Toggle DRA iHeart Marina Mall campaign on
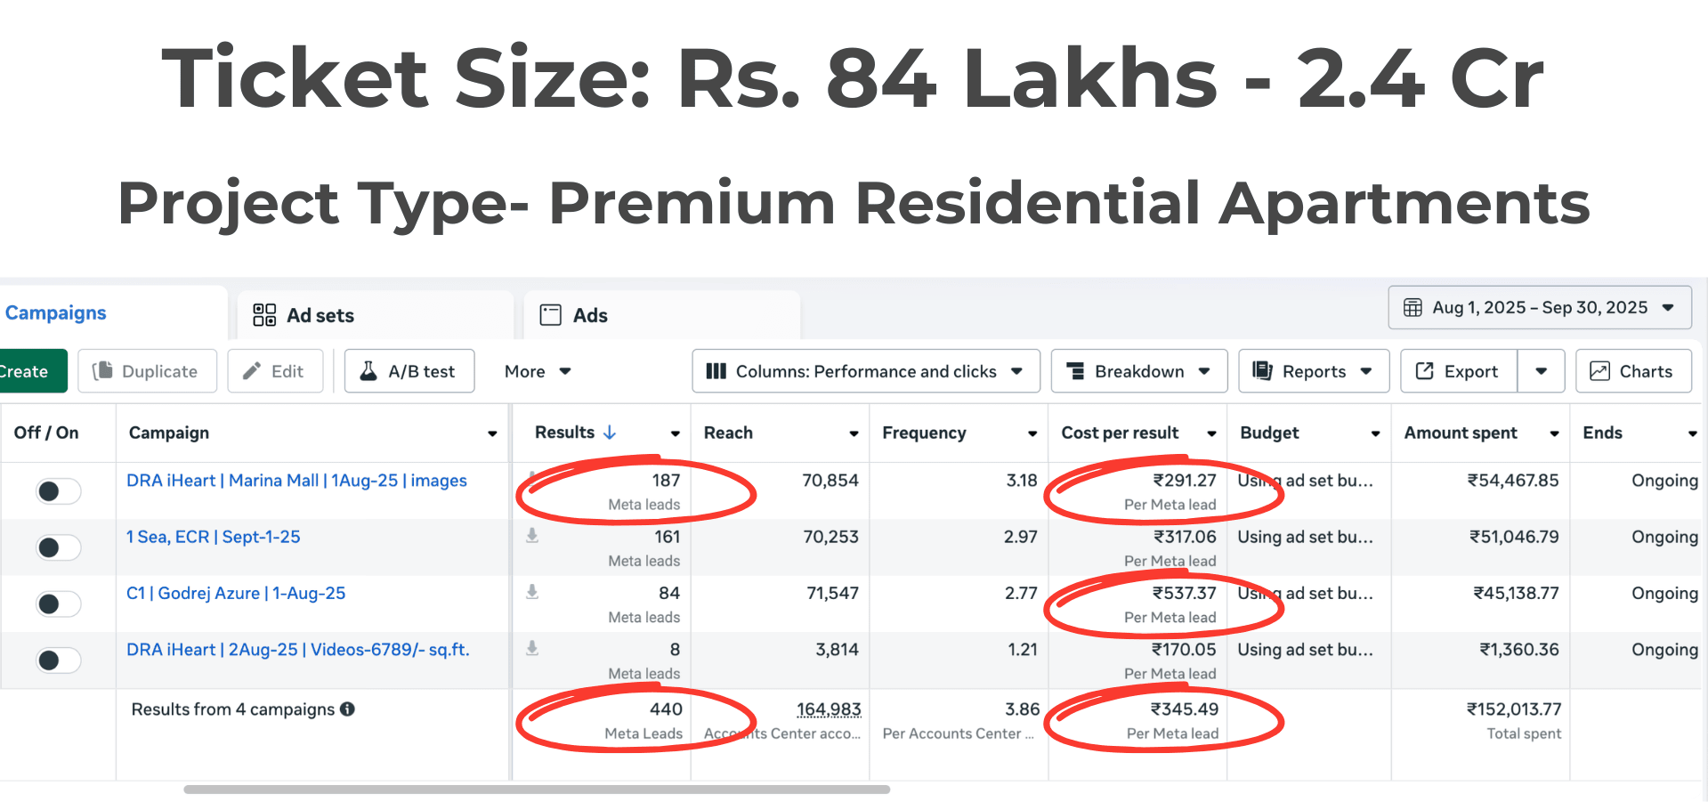Image resolution: width=1708 pixels, height=802 pixels. point(58,490)
